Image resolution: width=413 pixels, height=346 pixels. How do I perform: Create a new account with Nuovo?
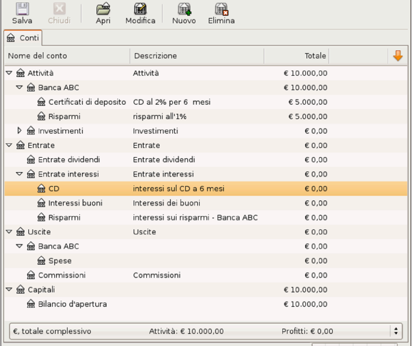pos(183,12)
